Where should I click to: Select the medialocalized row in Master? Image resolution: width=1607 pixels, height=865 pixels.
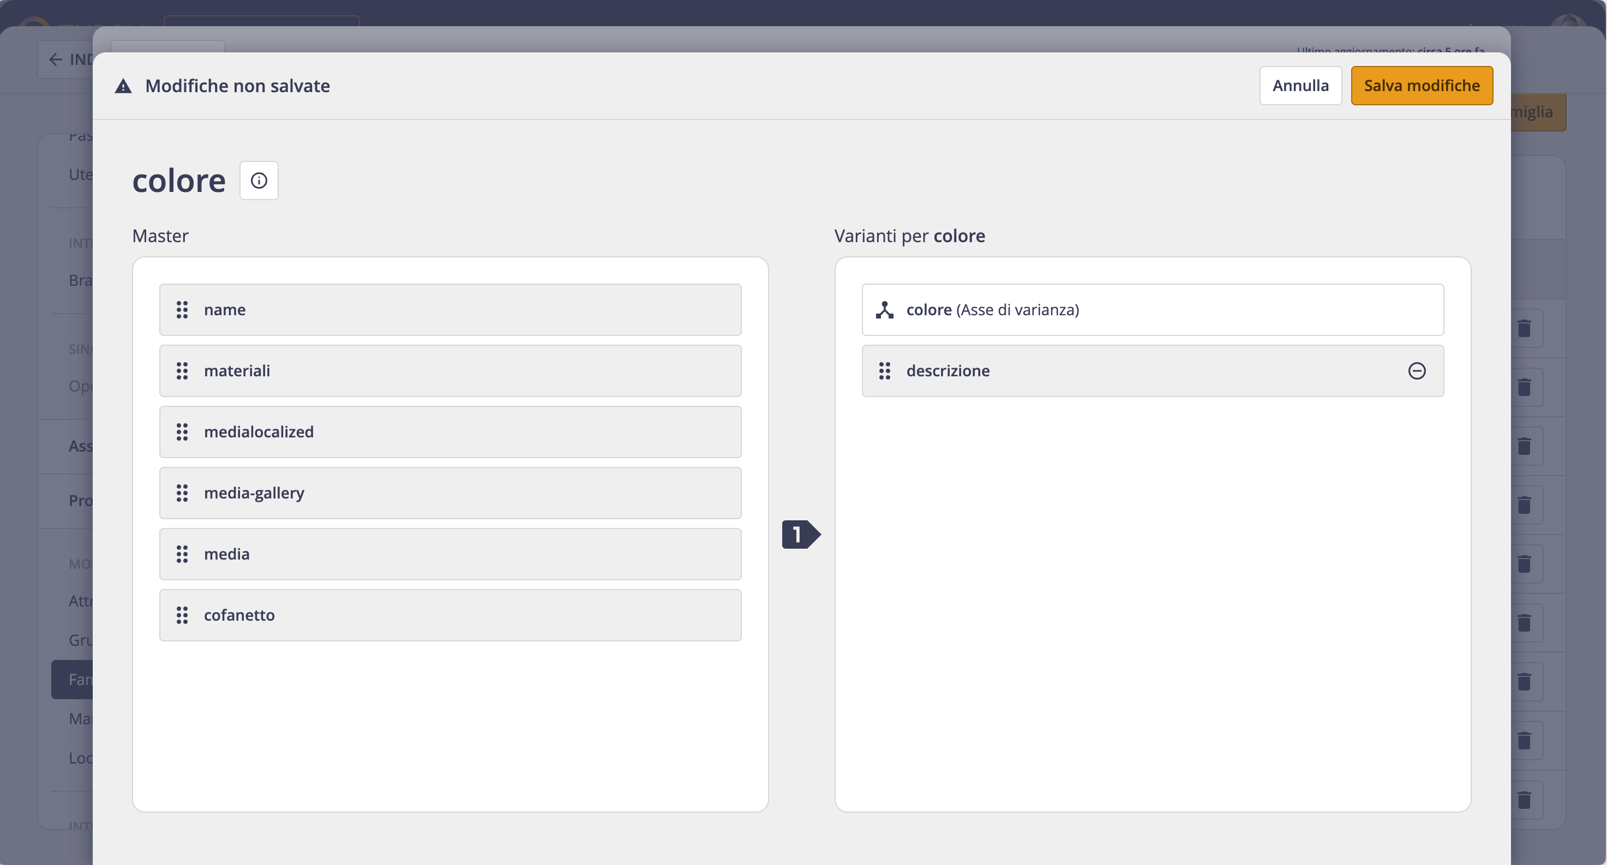(x=451, y=432)
